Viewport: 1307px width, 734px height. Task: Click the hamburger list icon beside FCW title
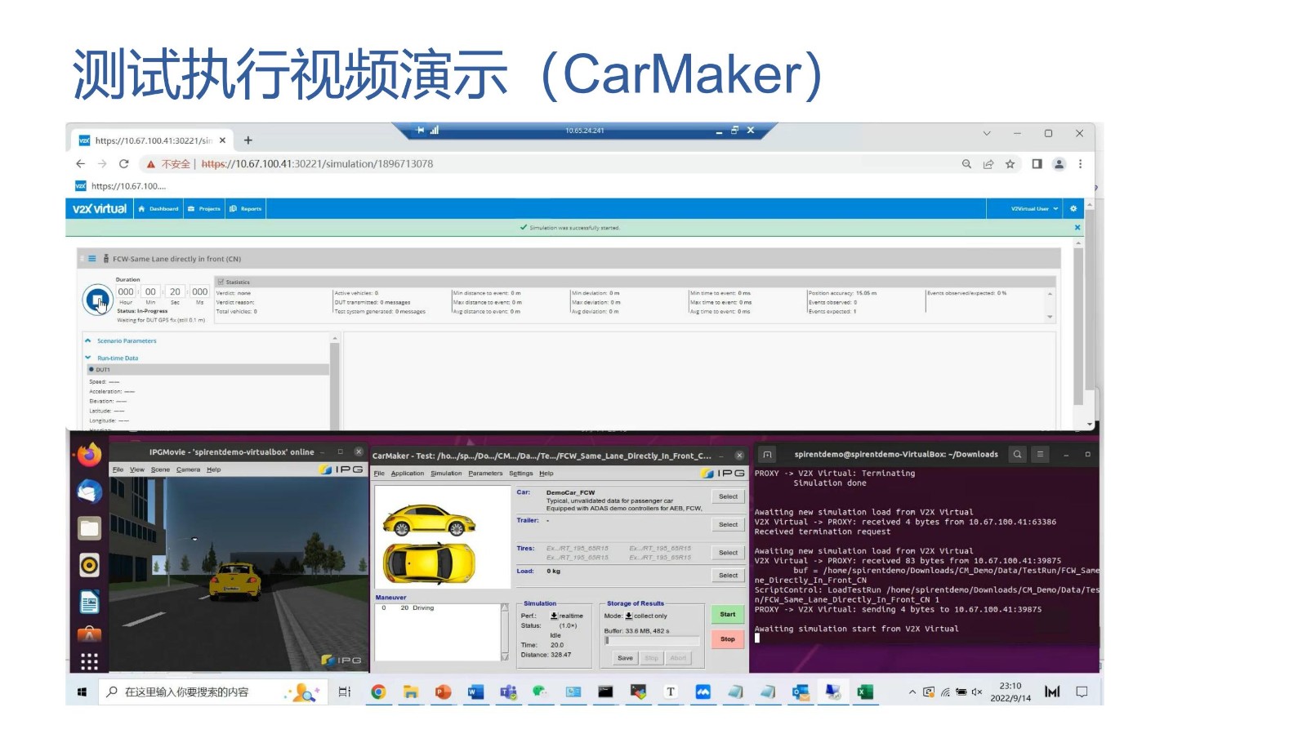pyautogui.click(x=92, y=259)
